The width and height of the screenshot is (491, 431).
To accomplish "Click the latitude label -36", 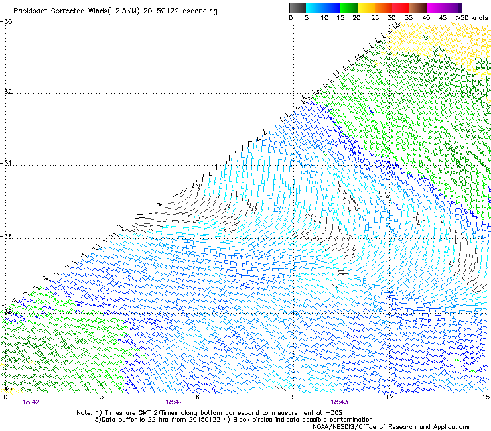I will (6, 236).
